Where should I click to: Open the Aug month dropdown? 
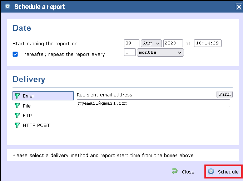(151, 43)
